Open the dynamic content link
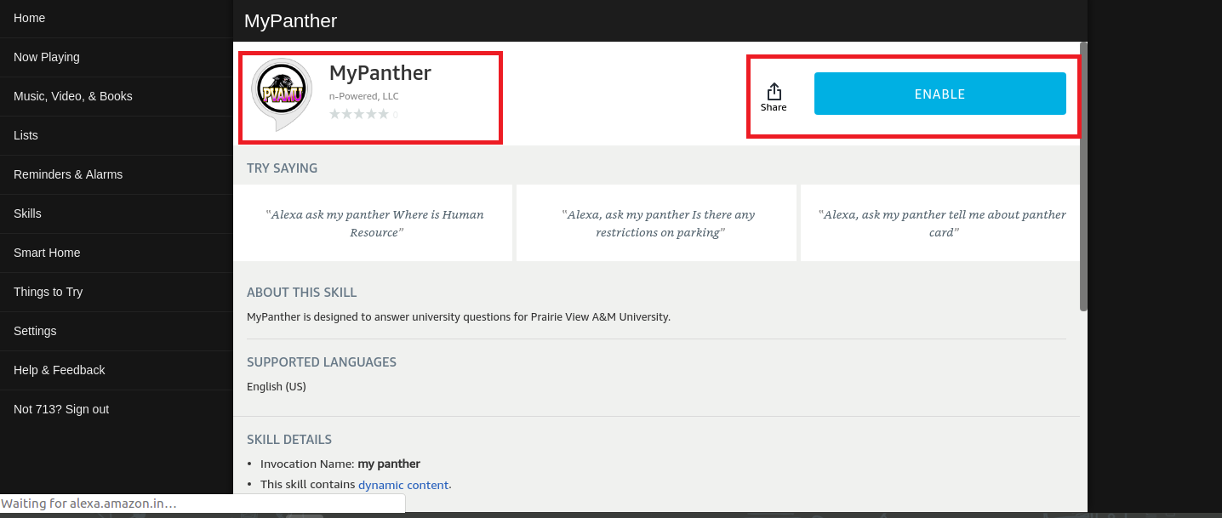1222x518 pixels. [403, 485]
